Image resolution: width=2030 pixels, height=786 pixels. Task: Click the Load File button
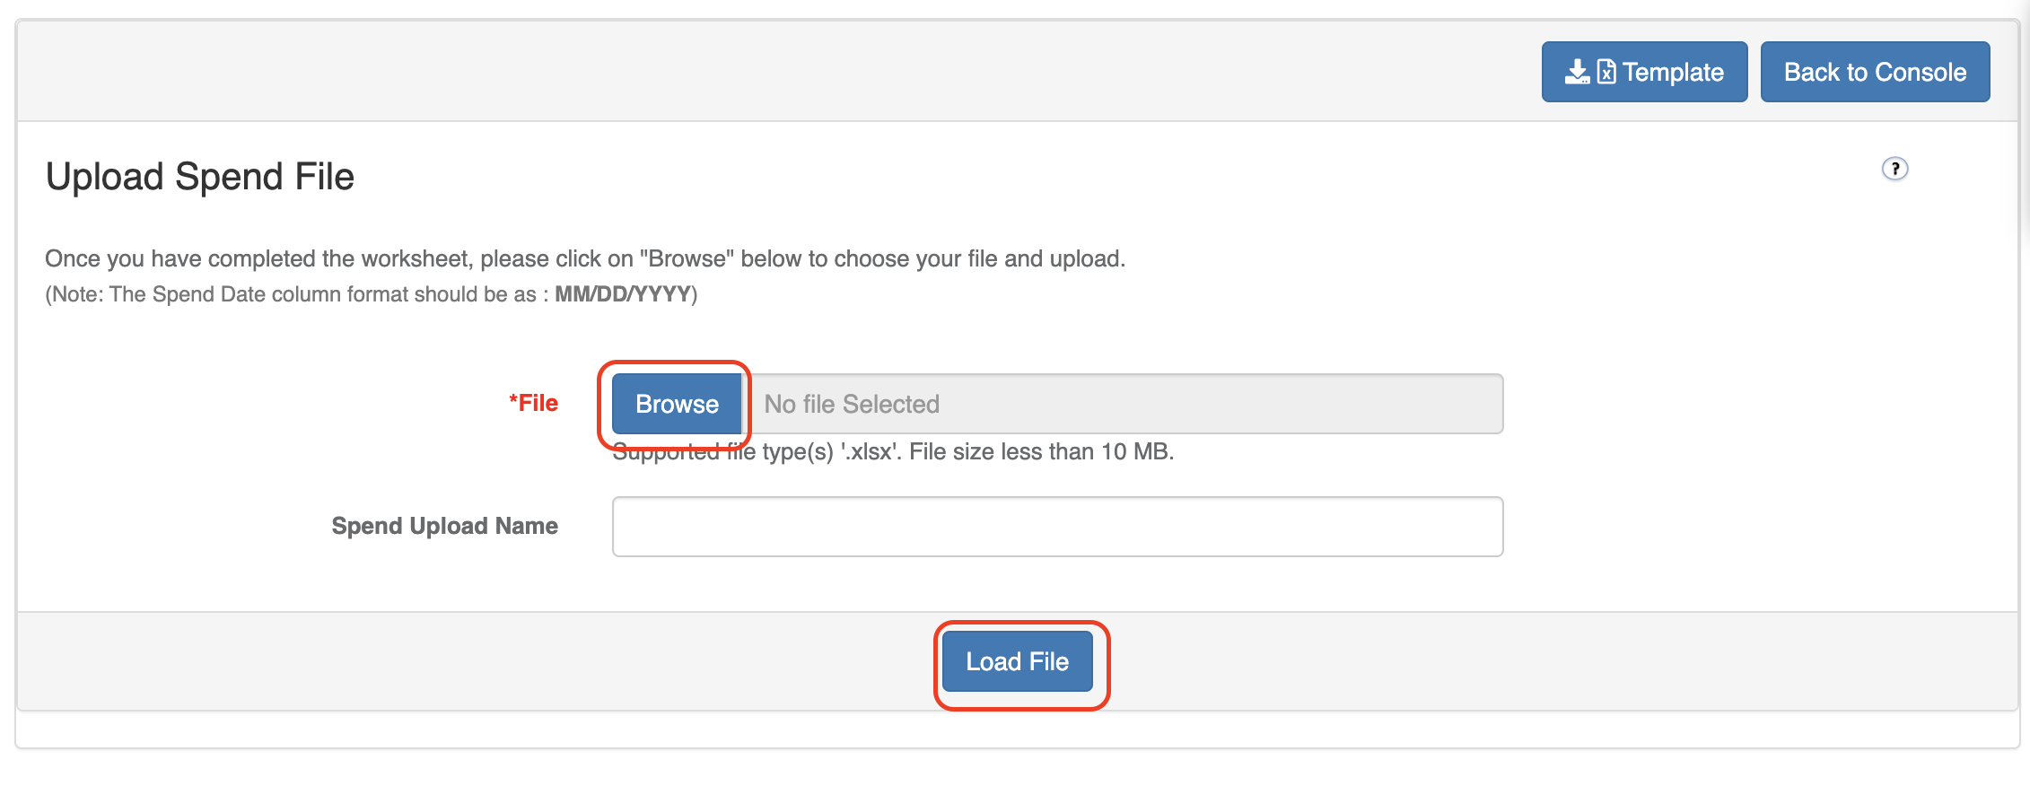click(x=1017, y=661)
